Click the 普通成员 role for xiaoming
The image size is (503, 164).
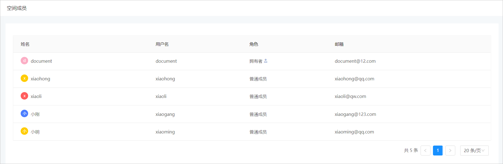pos(258,132)
